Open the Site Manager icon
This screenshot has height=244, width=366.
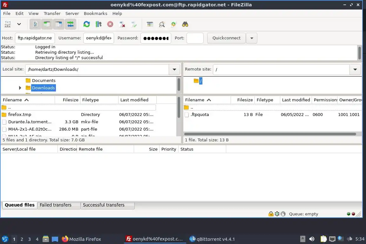tap(8, 24)
